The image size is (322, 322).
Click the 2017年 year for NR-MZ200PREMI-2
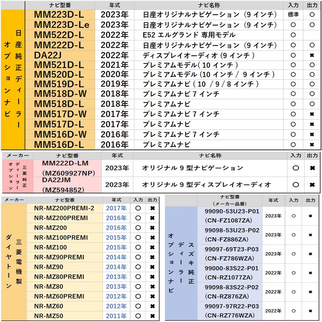[x=116, y=208]
